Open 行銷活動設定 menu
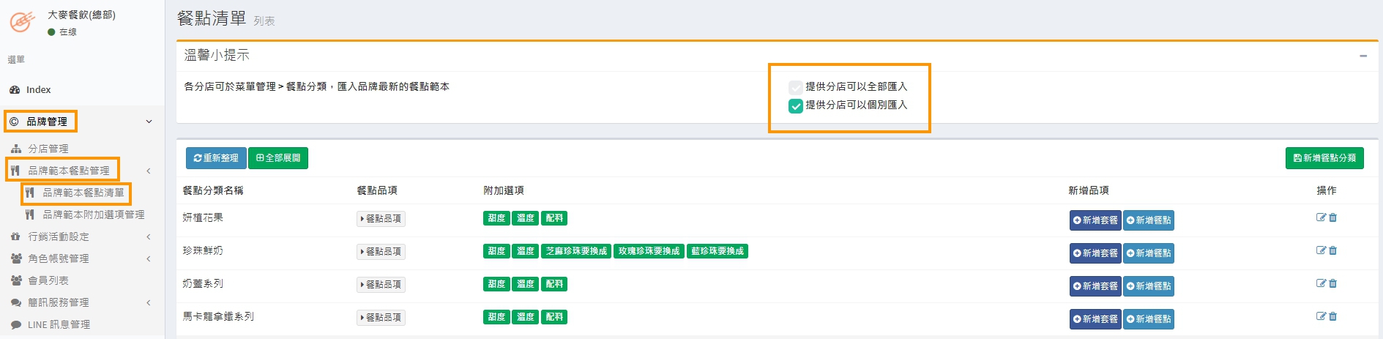 pos(59,236)
